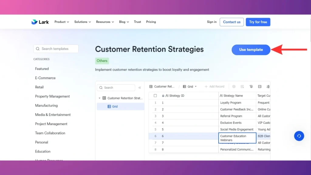
Task: Click the Grid view icon in sidebar
Action: pyautogui.click(x=109, y=107)
